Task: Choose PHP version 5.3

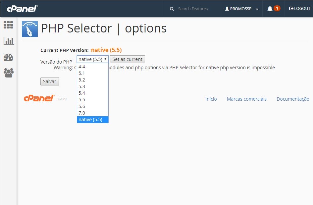Action: click(93, 86)
